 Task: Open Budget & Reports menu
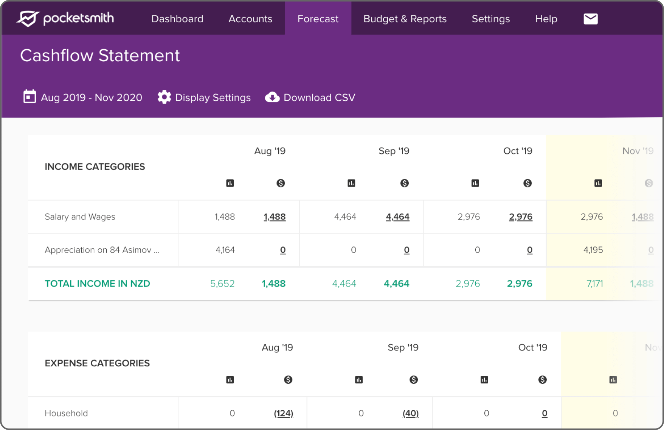[405, 19]
